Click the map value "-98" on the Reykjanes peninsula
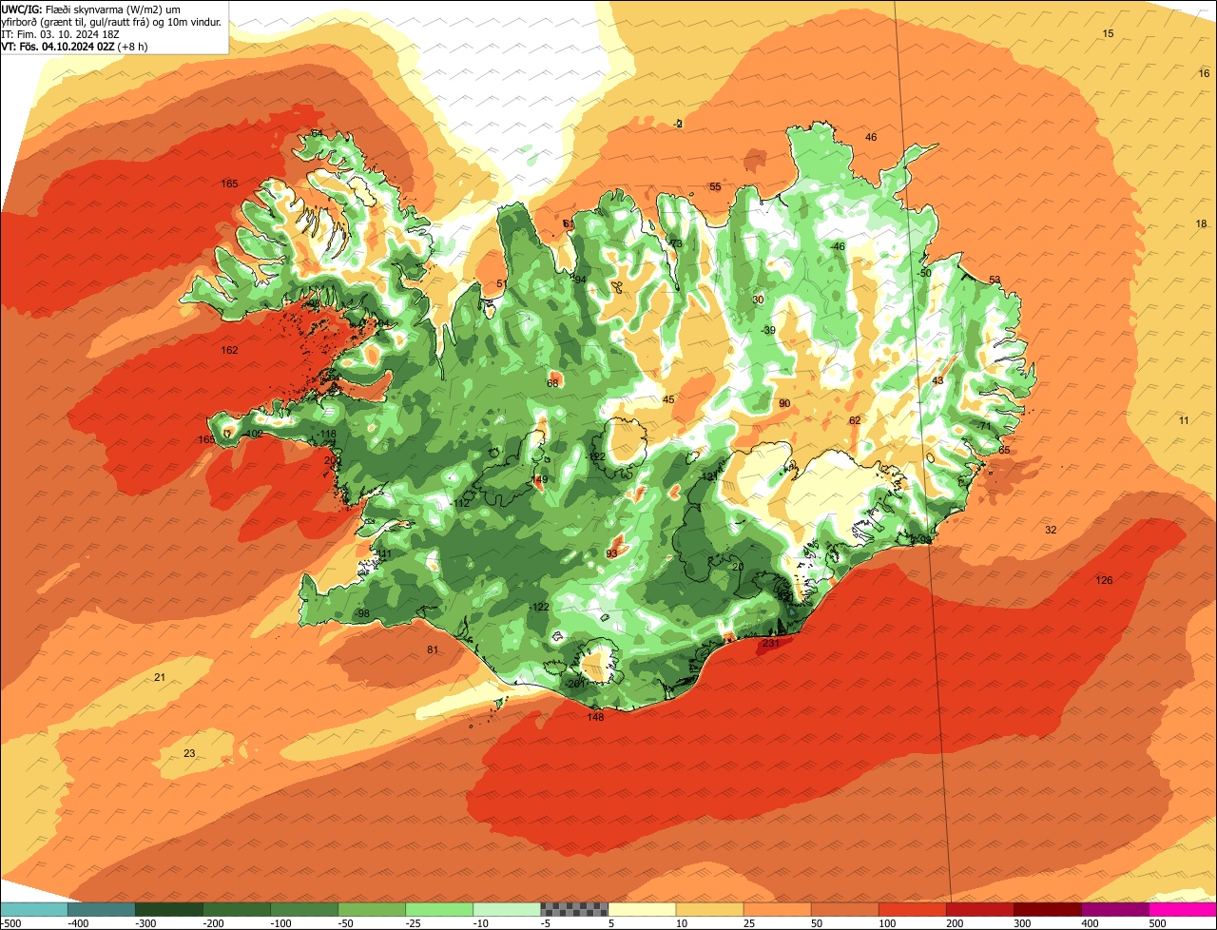Image resolution: width=1217 pixels, height=930 pixels. point(361,613)
